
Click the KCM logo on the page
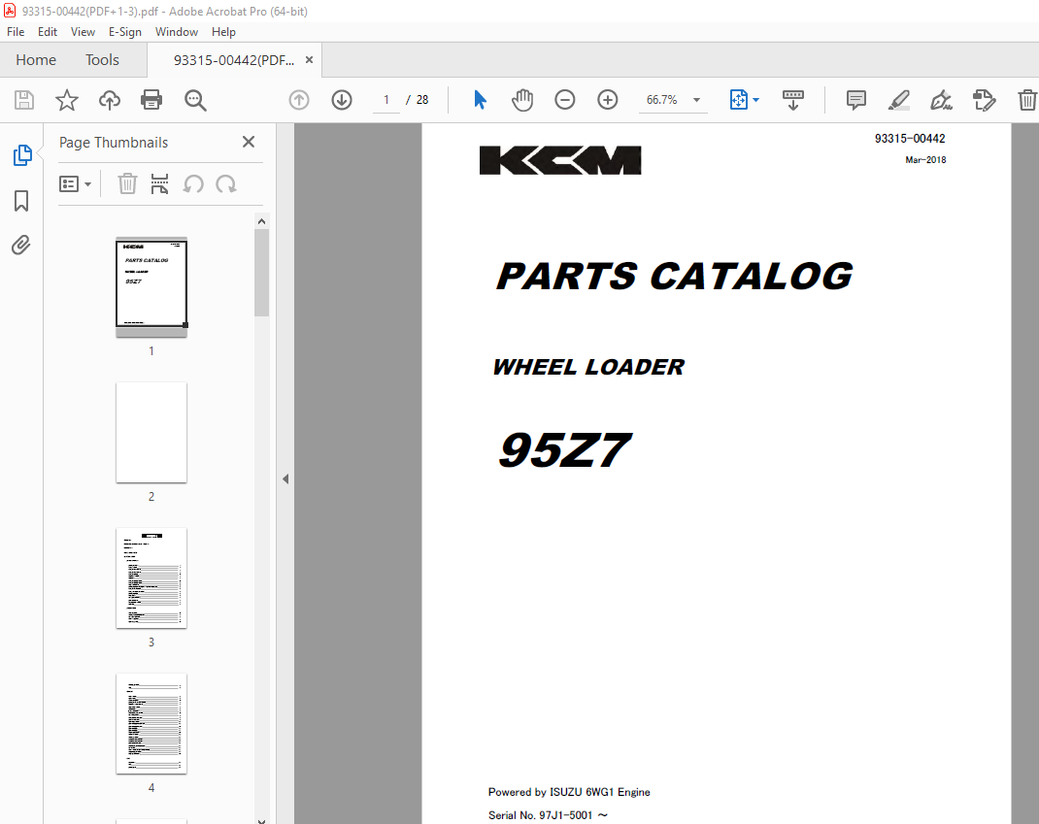560,160
